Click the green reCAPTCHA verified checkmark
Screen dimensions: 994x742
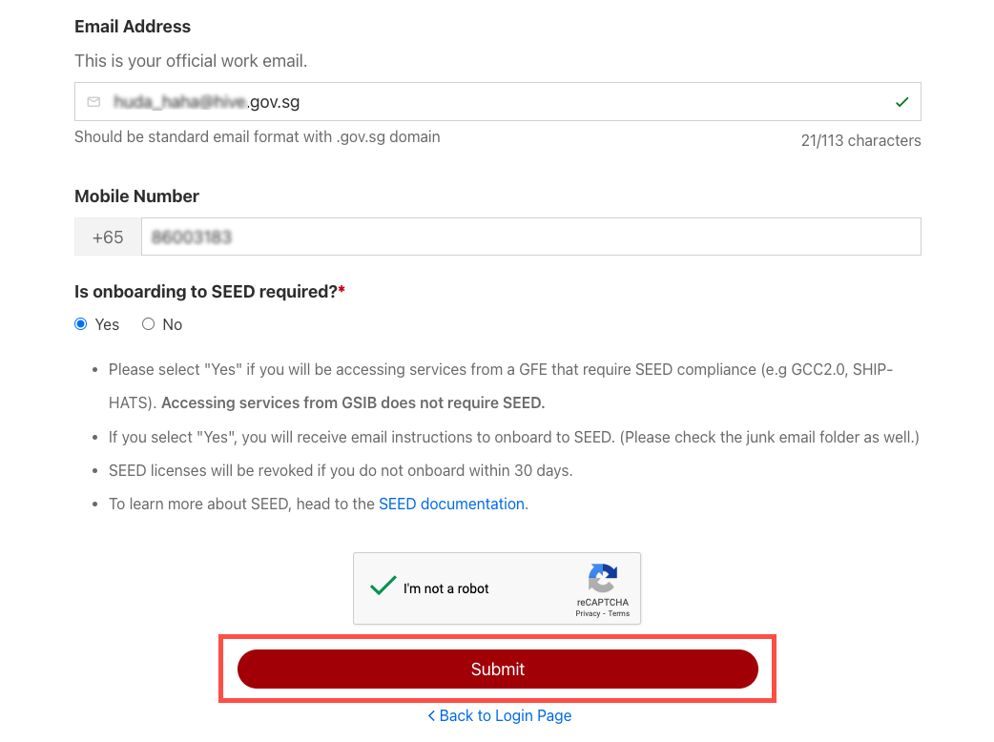coord(383,586)
